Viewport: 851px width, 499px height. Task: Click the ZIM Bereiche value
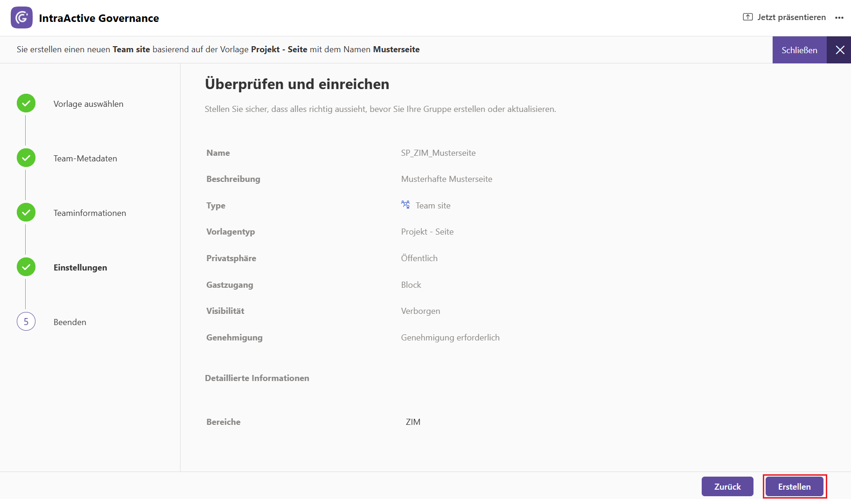coord(413,422)
